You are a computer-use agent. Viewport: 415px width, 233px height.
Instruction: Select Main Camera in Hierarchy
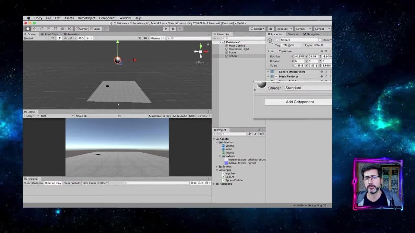point(237,46)
